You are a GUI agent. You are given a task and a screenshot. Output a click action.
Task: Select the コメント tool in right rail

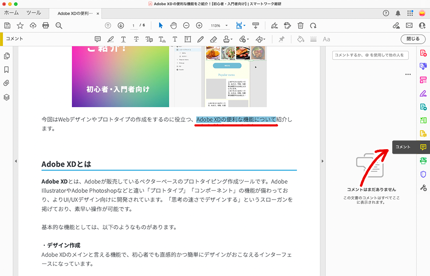pos(411,147)
